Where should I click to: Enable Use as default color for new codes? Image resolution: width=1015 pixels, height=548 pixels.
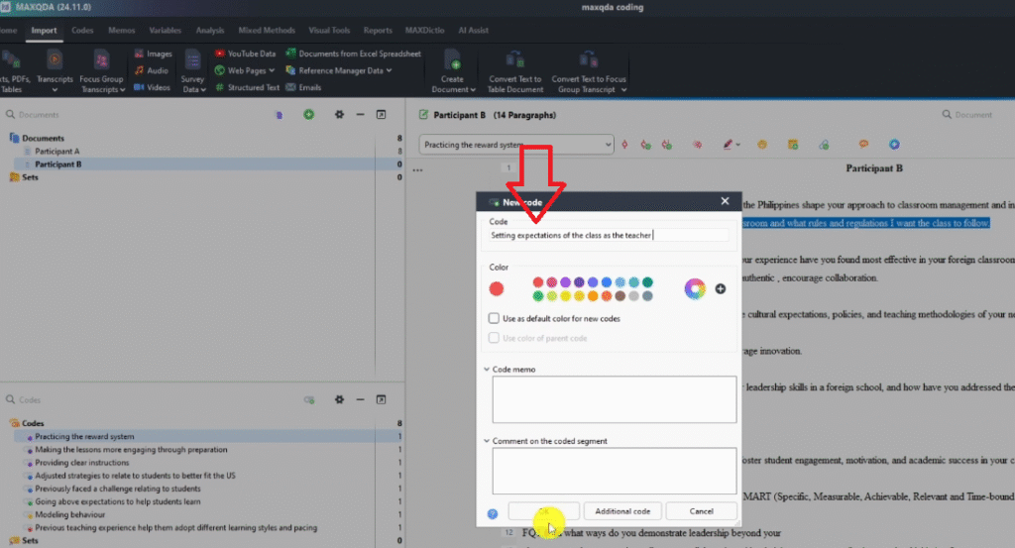(495, 318)
